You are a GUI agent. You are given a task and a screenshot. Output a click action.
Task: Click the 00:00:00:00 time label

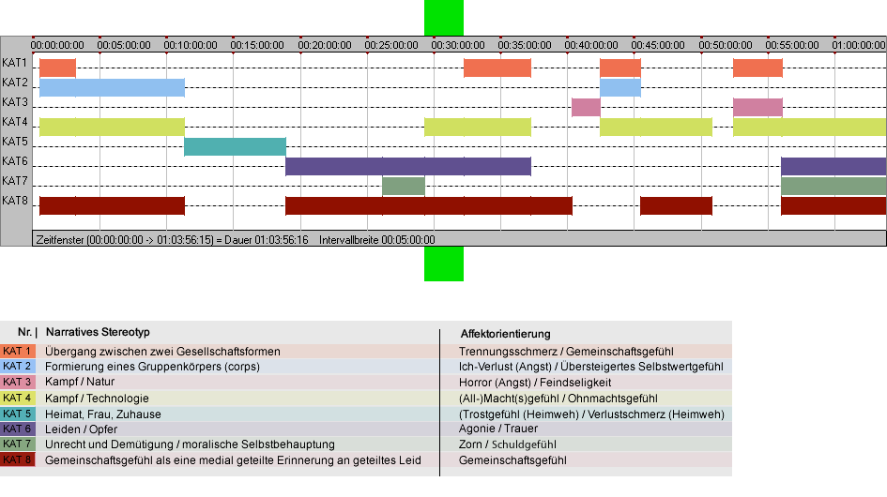57,45
